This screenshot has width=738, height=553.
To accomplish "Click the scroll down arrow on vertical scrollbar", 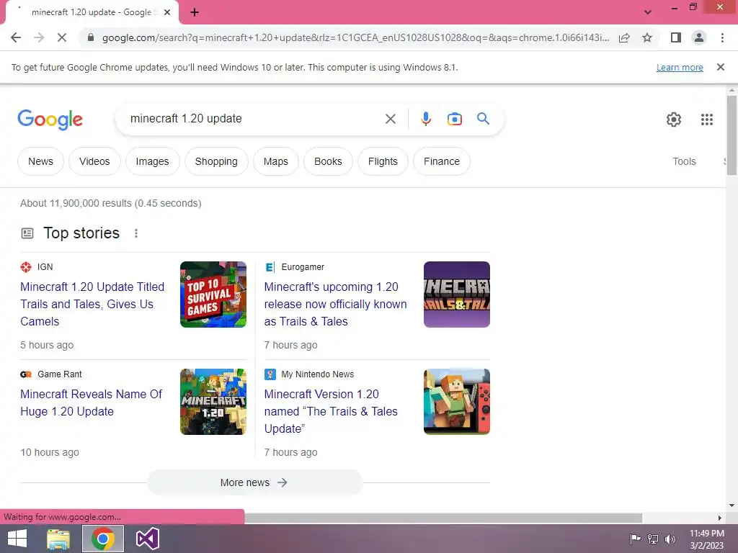I will pyautogui.click(x=732, y=505).
